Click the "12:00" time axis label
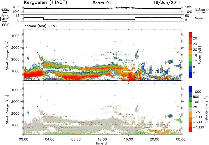The width and height of the screenshot is (209, 145). pyautogui.click(x=102, y=140)
